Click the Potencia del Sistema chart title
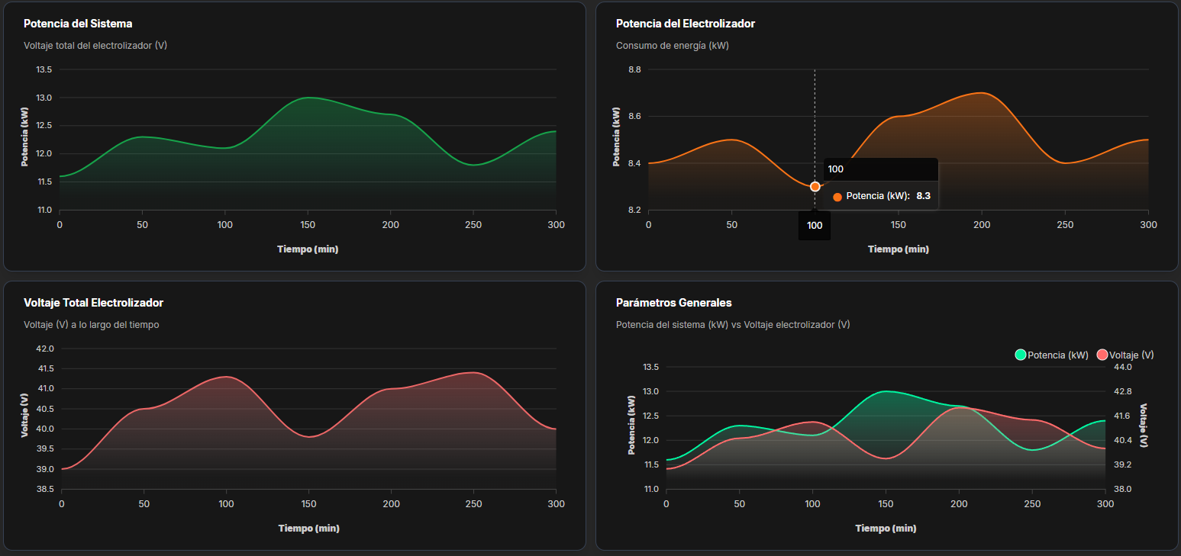 [78, 24]
